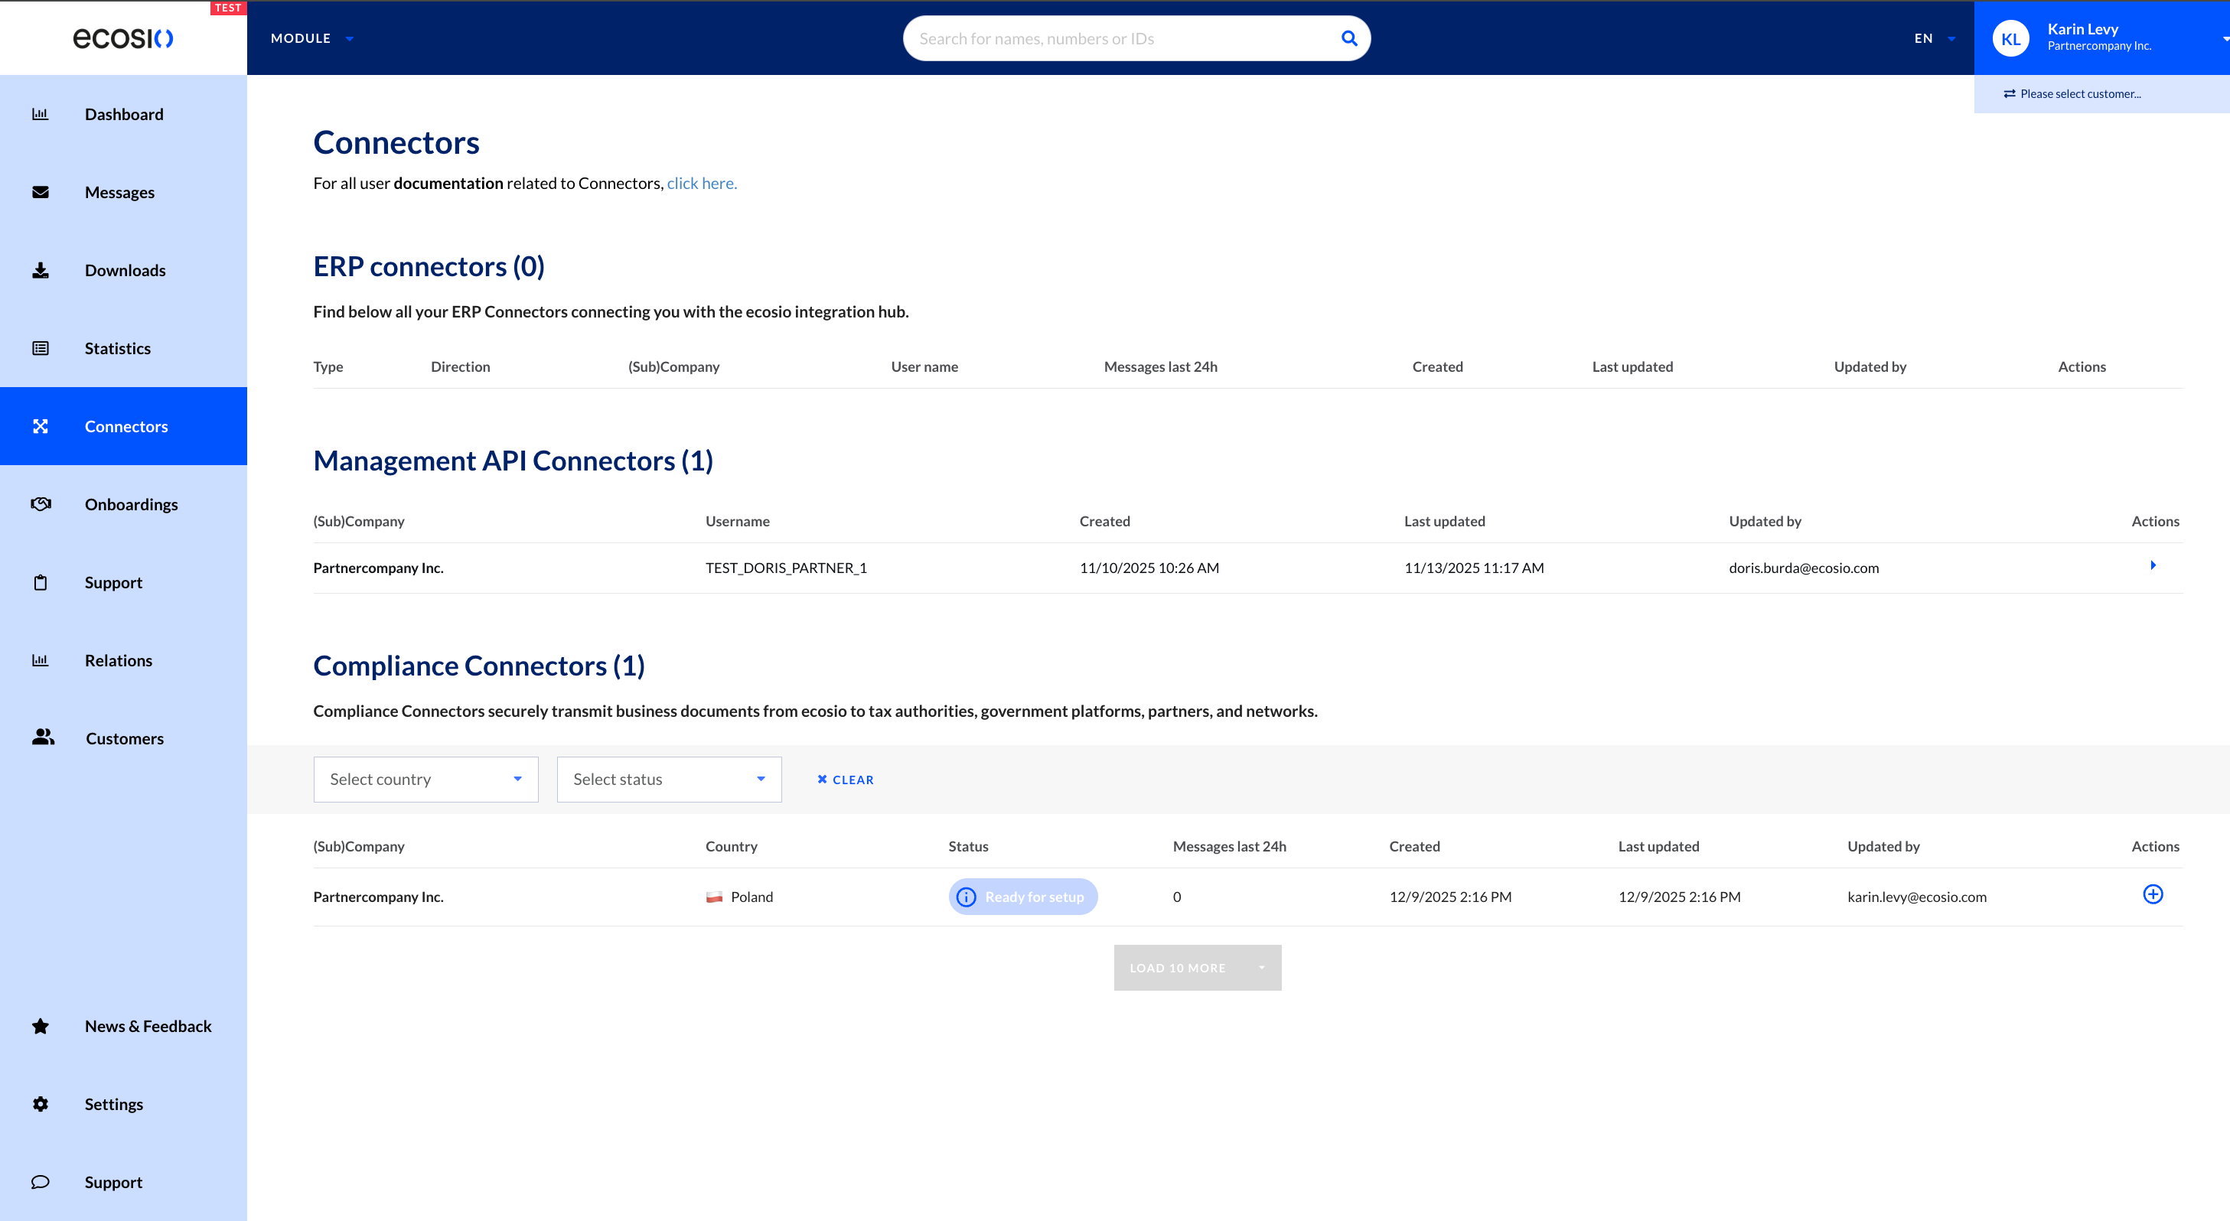Open Messages in the sidebar
Screen dimensions: 2230x1221
coord(119,192)
